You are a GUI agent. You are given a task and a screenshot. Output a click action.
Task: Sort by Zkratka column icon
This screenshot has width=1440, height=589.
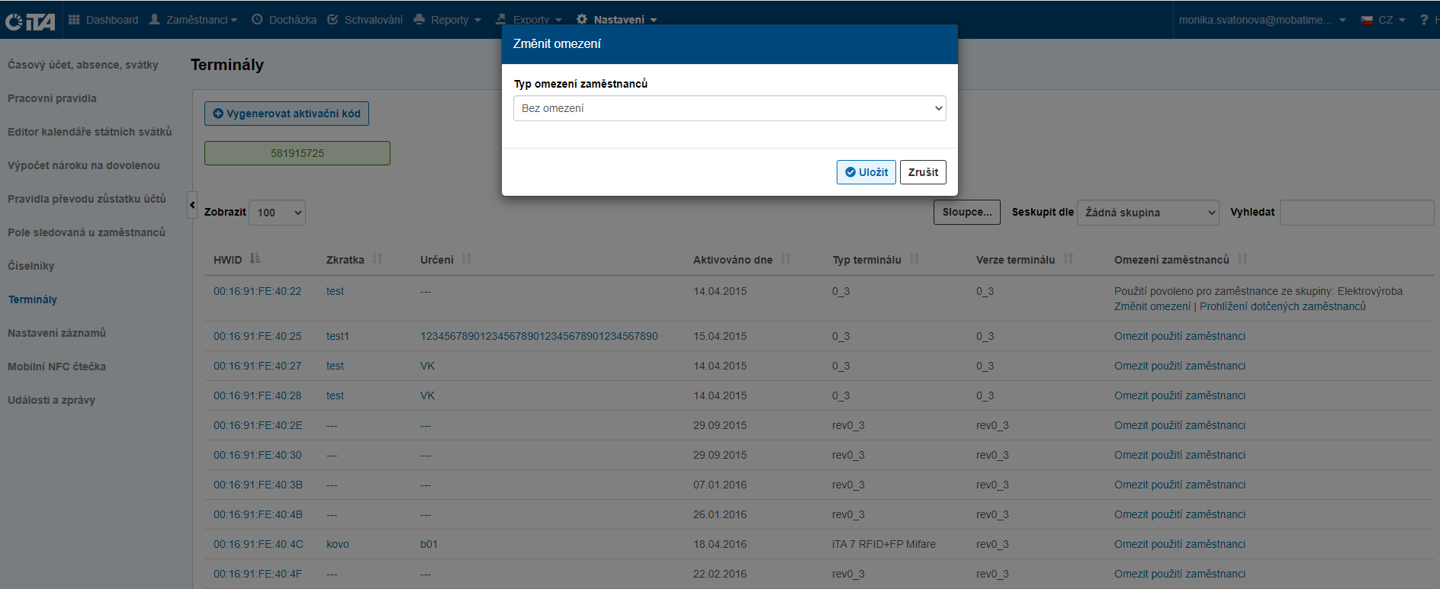pyautogui.click(x=378, y=259)
